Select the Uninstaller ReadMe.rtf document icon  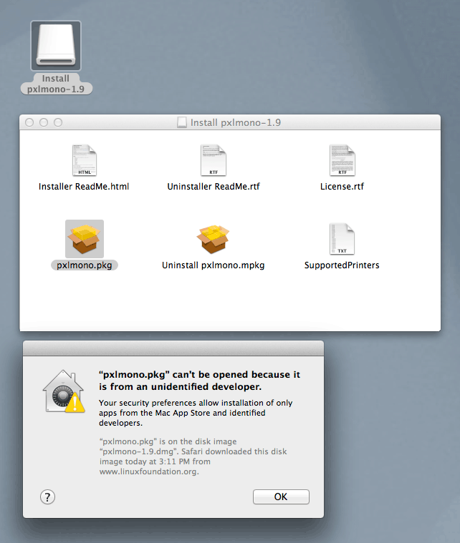click(x=214, y=160)
